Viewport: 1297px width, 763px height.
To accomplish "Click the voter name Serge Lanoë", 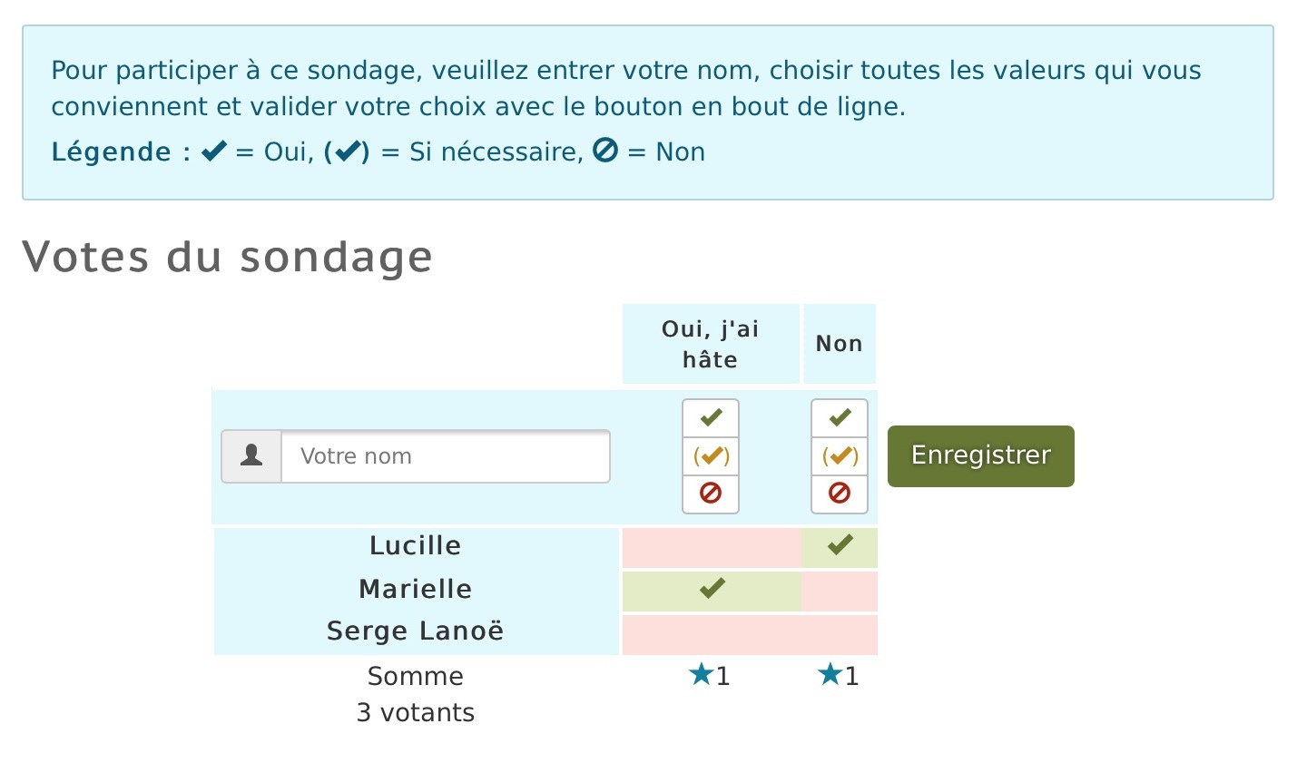I will coord(415,631).
